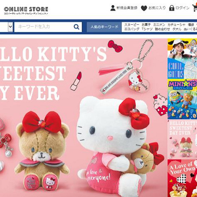Click the magnifier search icon
Screen dimensions: 197x197
[x=76, y=27]
